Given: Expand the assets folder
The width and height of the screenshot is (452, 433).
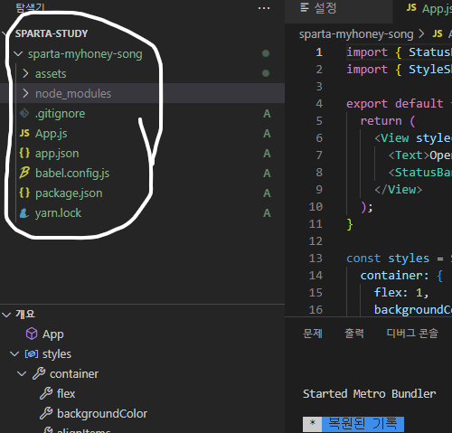Looking at the screenshot, I should [x=25, y=73].
